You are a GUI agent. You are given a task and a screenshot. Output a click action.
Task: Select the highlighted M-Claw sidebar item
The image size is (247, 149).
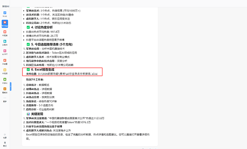[5, 24]
